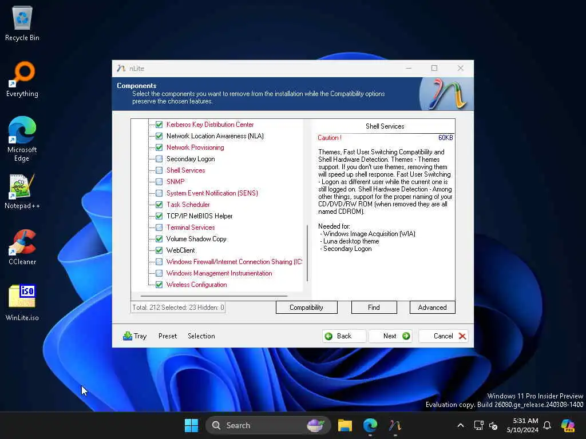Image resolution: width=586 pixels, height=439 pixels.
Task: Check System Event Notification (SENS) checkbox
Action: (x=159, y=193)
